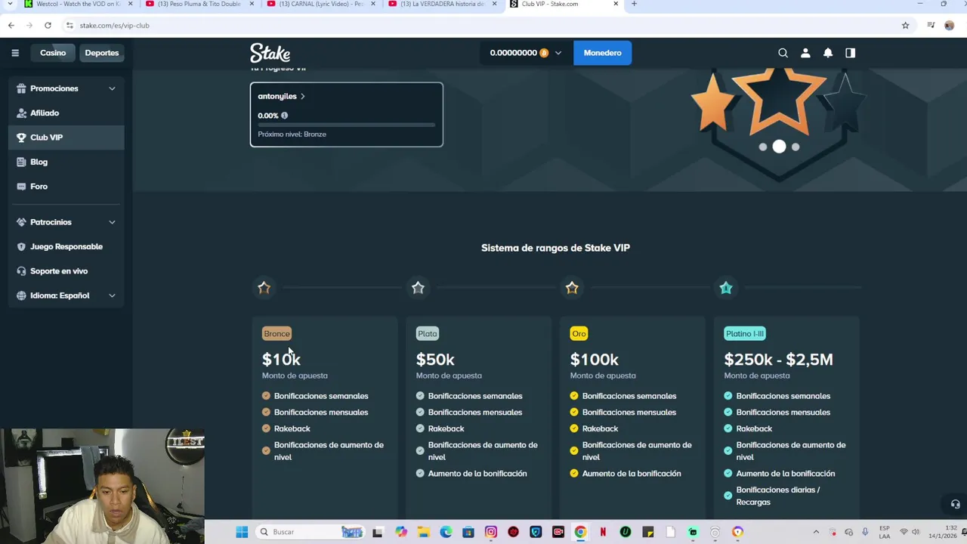Click the Bronce rank badge
This screenshot has width=967, height=544.
277,334
